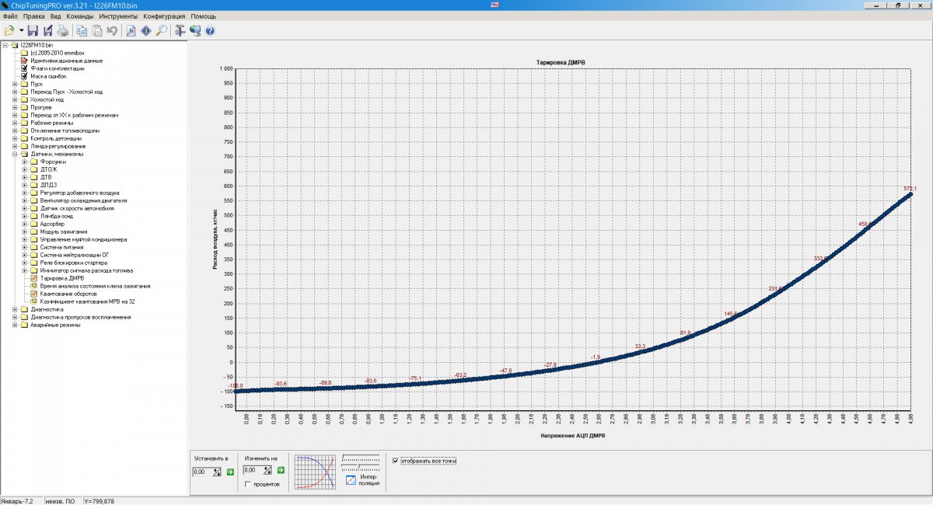Click the Print icon in toolbar
Screen dimensions: 933x505
[62, 31]
